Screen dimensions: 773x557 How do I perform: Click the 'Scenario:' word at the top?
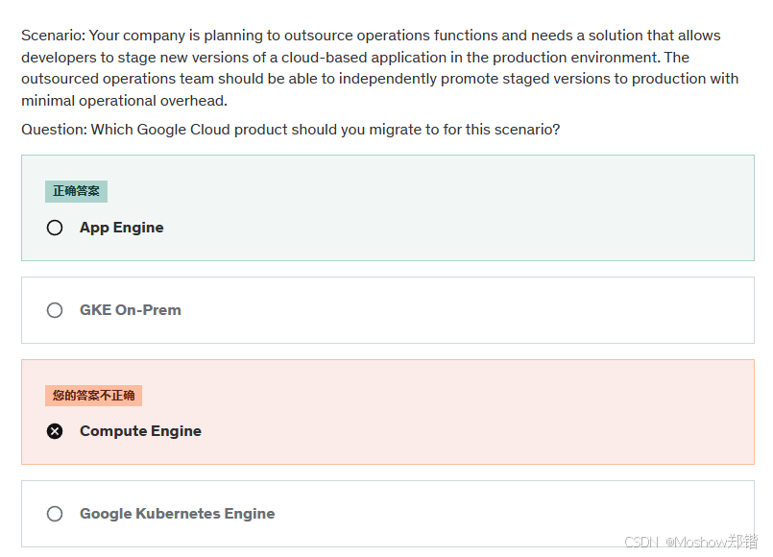coord(53,36)
